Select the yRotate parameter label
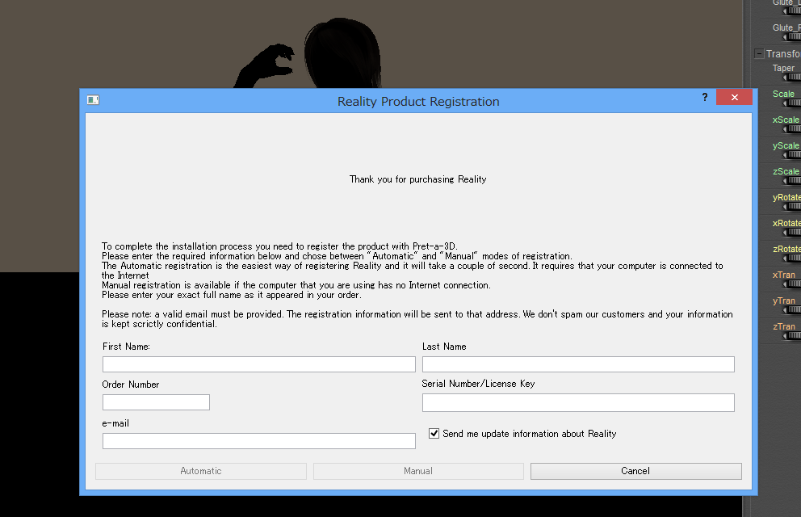Image resolution: width=801 pixels, height=517 pixels. 786,197
